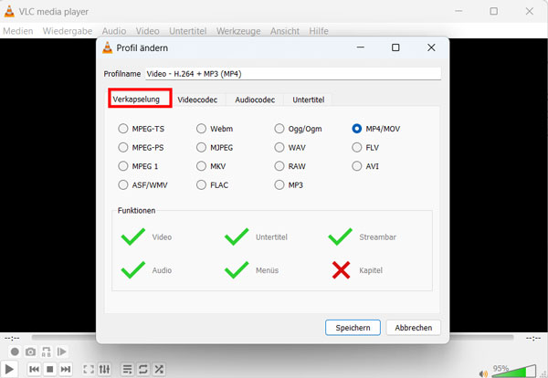Open the Untertitel menu in menu bar

(187, 31)
